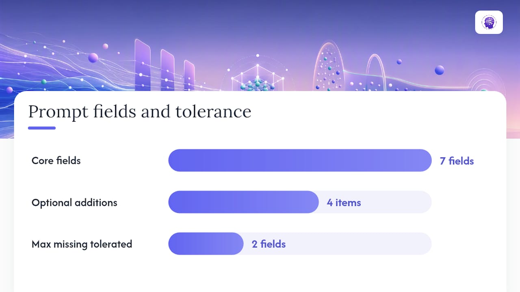Viewport: 520px width, 292px height.
Task: Click the "7 fields" value text
Action: click(457, 161)
